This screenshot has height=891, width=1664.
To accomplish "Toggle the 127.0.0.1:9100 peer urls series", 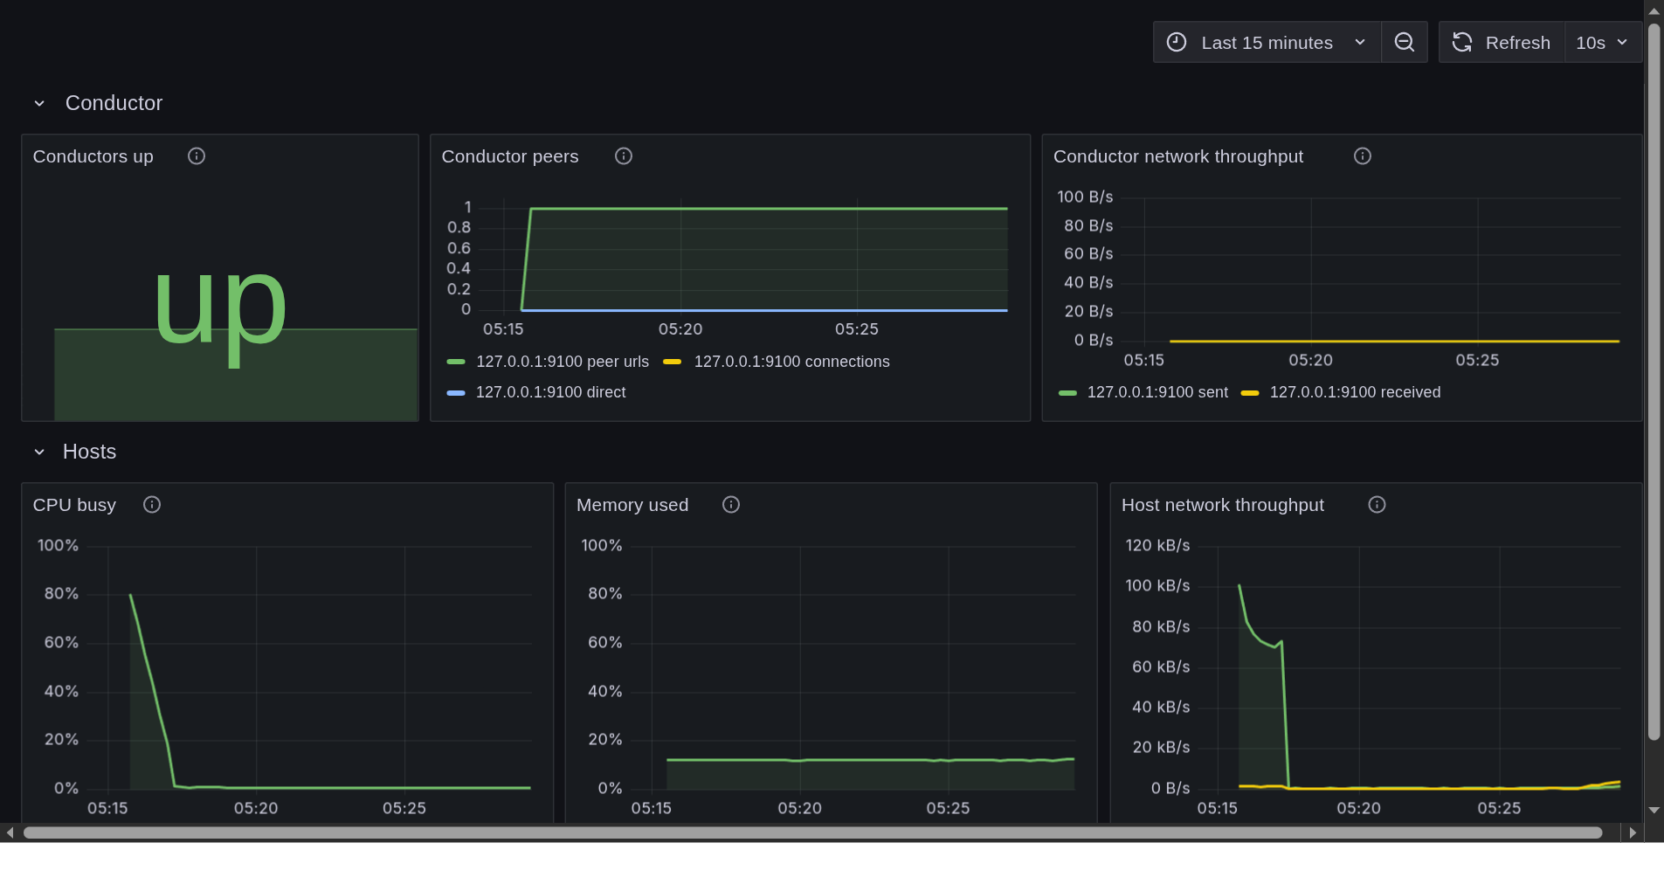I will point(563,362).
